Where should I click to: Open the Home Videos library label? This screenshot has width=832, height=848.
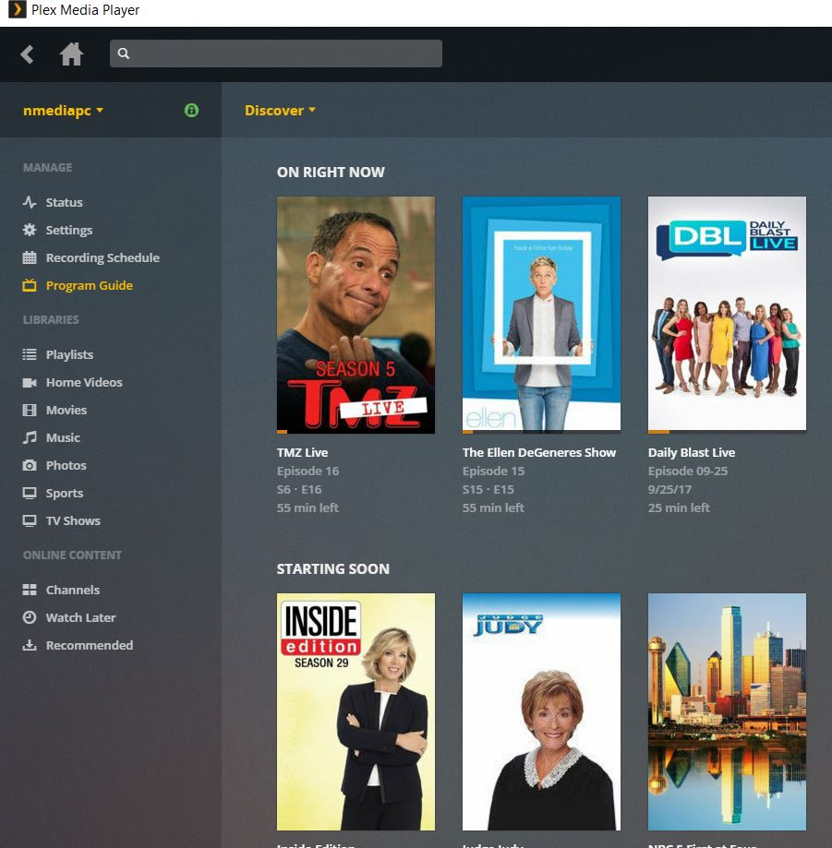84,382
